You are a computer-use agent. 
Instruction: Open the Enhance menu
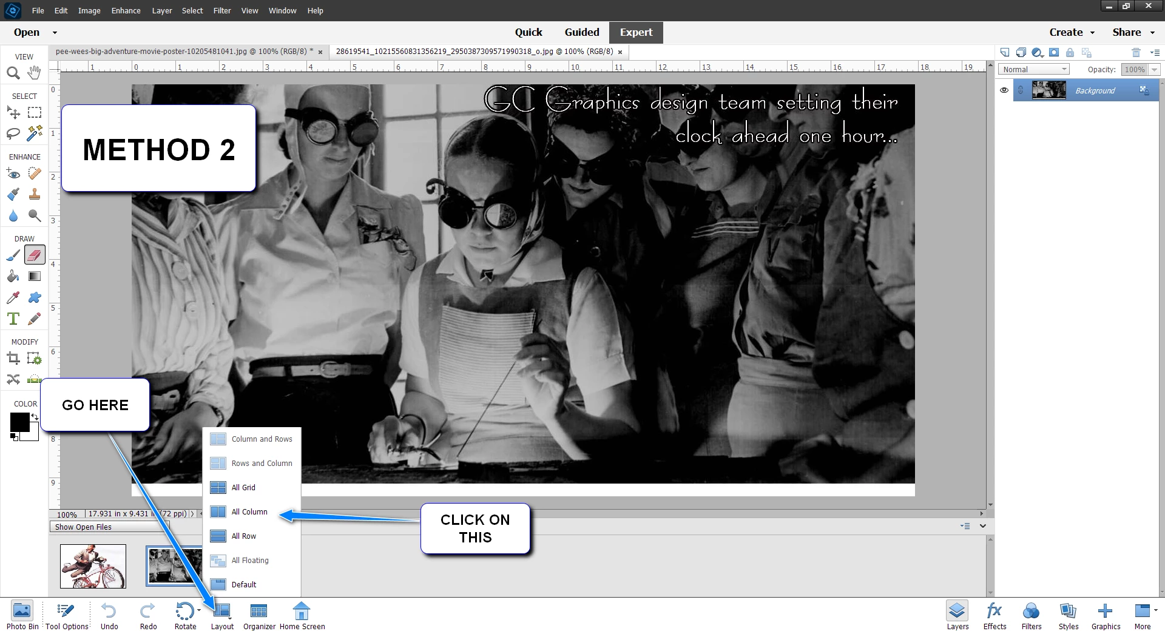pos(126,11)
